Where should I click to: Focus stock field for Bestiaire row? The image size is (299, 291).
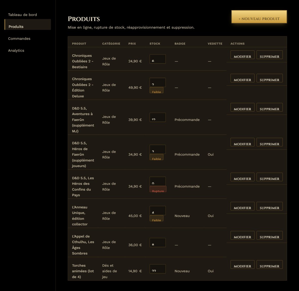click(x=158, y=59)
